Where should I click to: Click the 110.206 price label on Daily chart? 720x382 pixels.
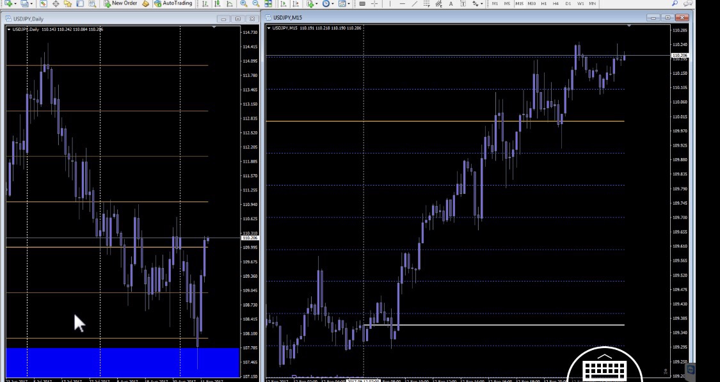(x=250, y=238)
